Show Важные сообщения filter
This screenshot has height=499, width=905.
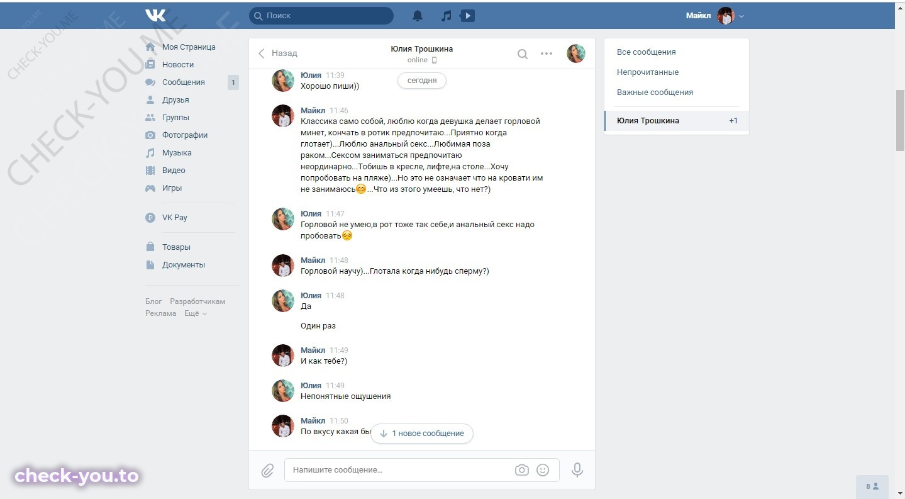655,93
